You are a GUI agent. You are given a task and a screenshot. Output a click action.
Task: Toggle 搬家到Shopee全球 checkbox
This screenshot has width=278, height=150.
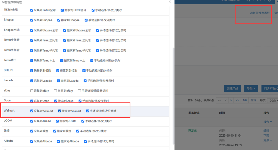pos(65,30)
